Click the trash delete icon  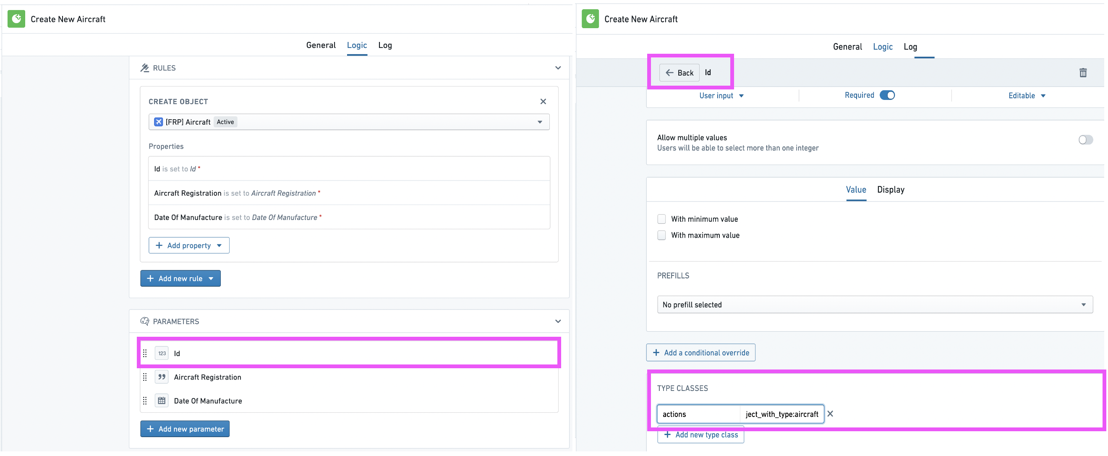[1083, 73]
